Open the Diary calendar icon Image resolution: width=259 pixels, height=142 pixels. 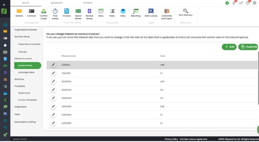tap(101, 13)
